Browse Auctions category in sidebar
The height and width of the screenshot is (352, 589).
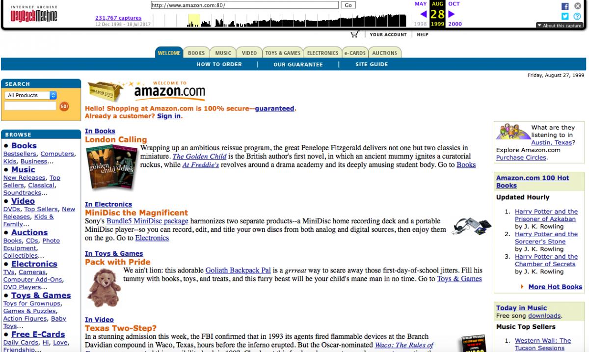[x=29, y=233]
